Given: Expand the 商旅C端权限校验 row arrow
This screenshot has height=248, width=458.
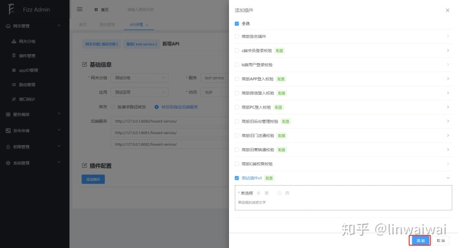Looking at the screenshot, I should (448, 163).
